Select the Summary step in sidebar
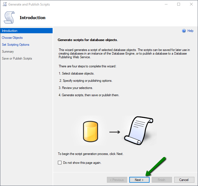The width and height of the screenshot is (198, 186). pyautogui.click(x=8, y=52)
